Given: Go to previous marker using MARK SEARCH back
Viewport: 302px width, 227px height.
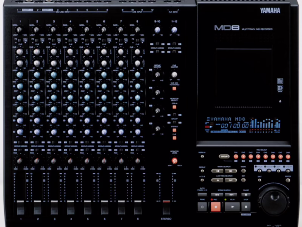Looking at the screenshot, I should click(217, 171).
